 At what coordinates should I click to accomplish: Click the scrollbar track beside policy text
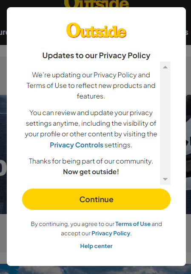[165, 123]
